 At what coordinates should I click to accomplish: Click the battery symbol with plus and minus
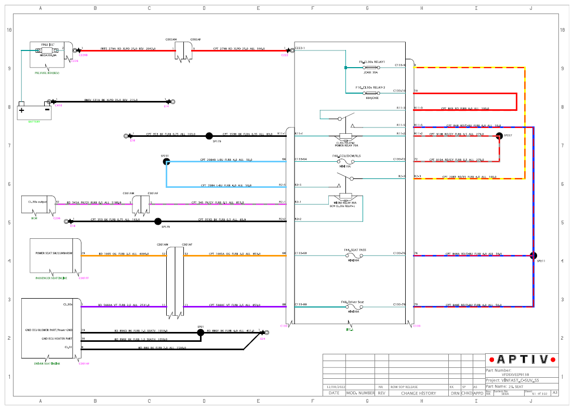(34, 110)
